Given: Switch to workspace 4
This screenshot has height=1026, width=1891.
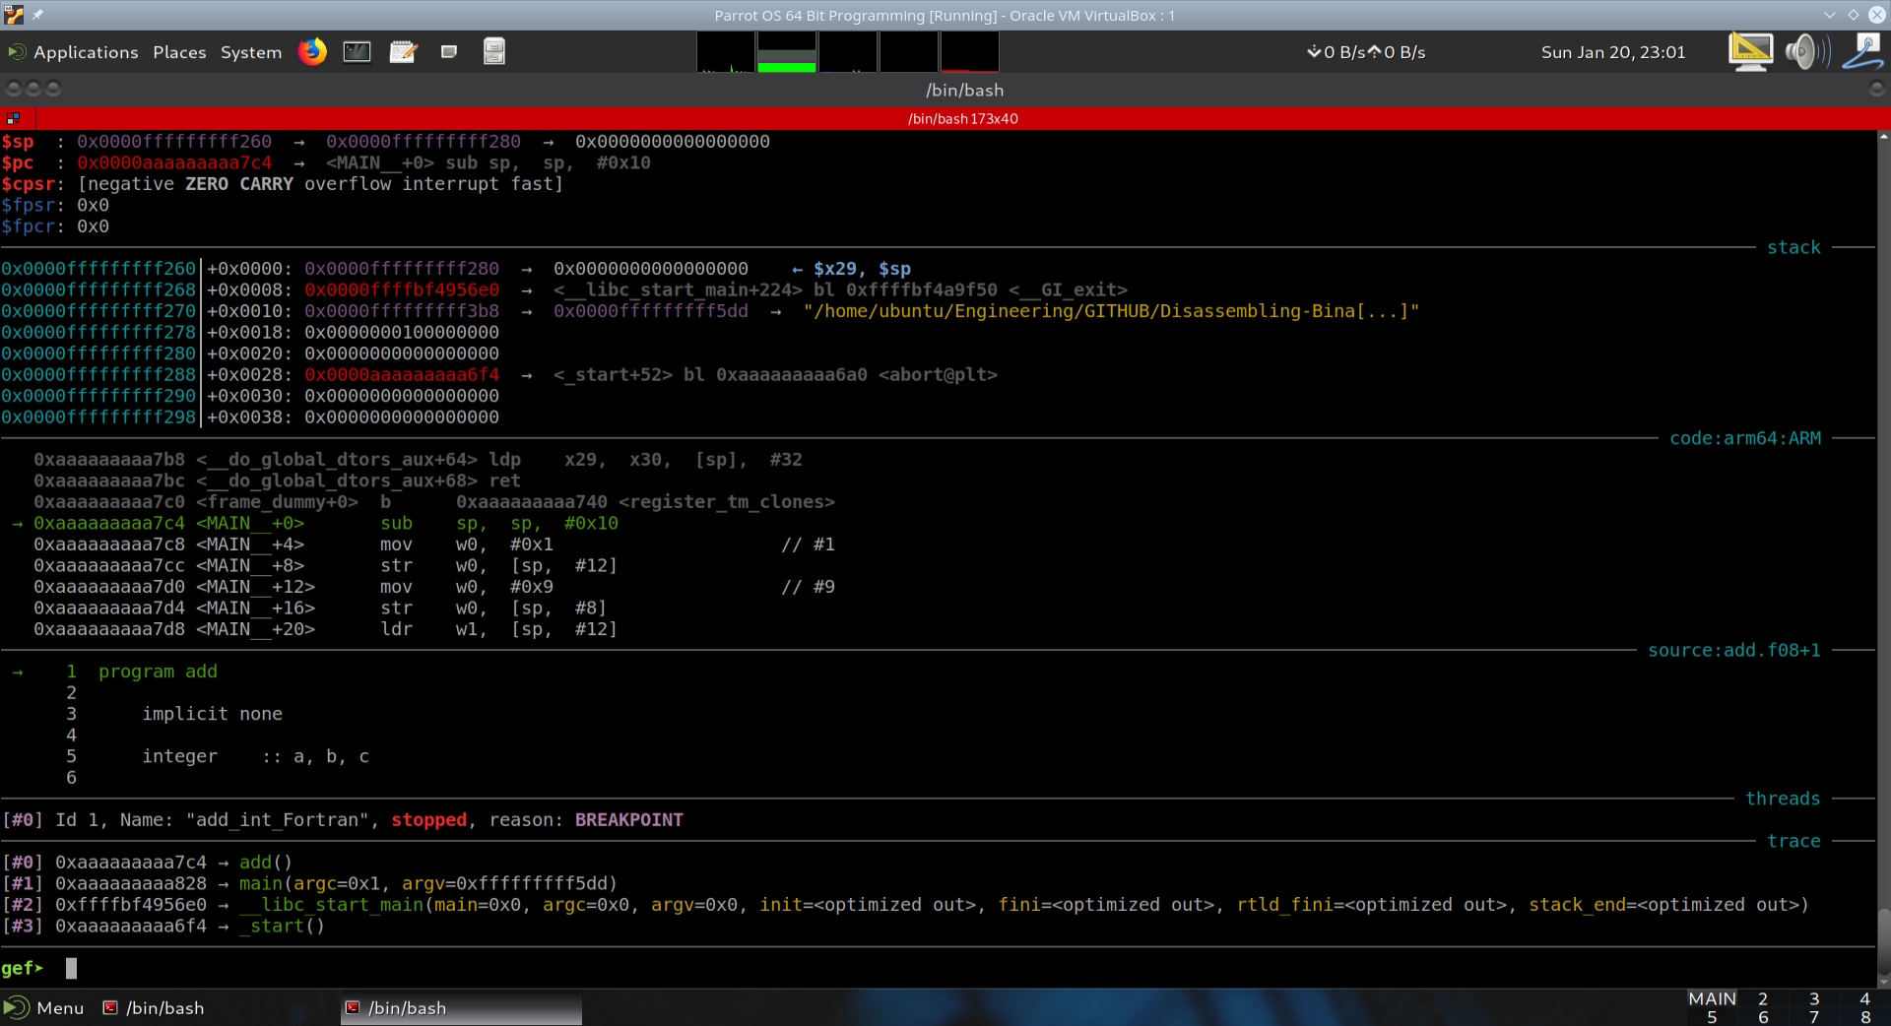Looking at the screenshot, I should (1864, 998).
